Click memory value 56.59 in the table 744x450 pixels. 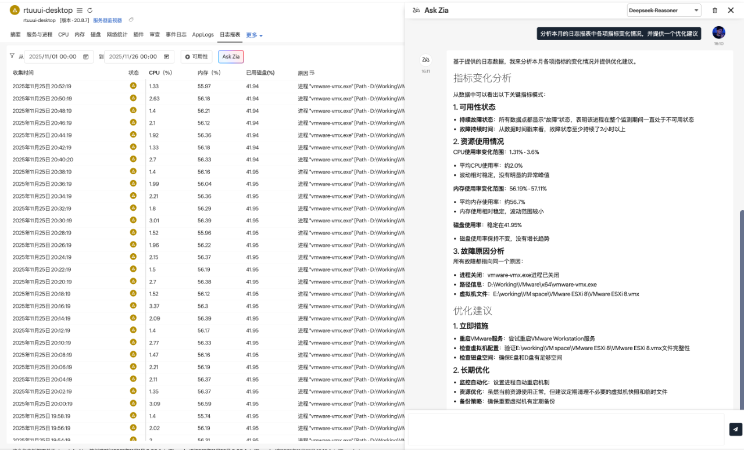204,404
